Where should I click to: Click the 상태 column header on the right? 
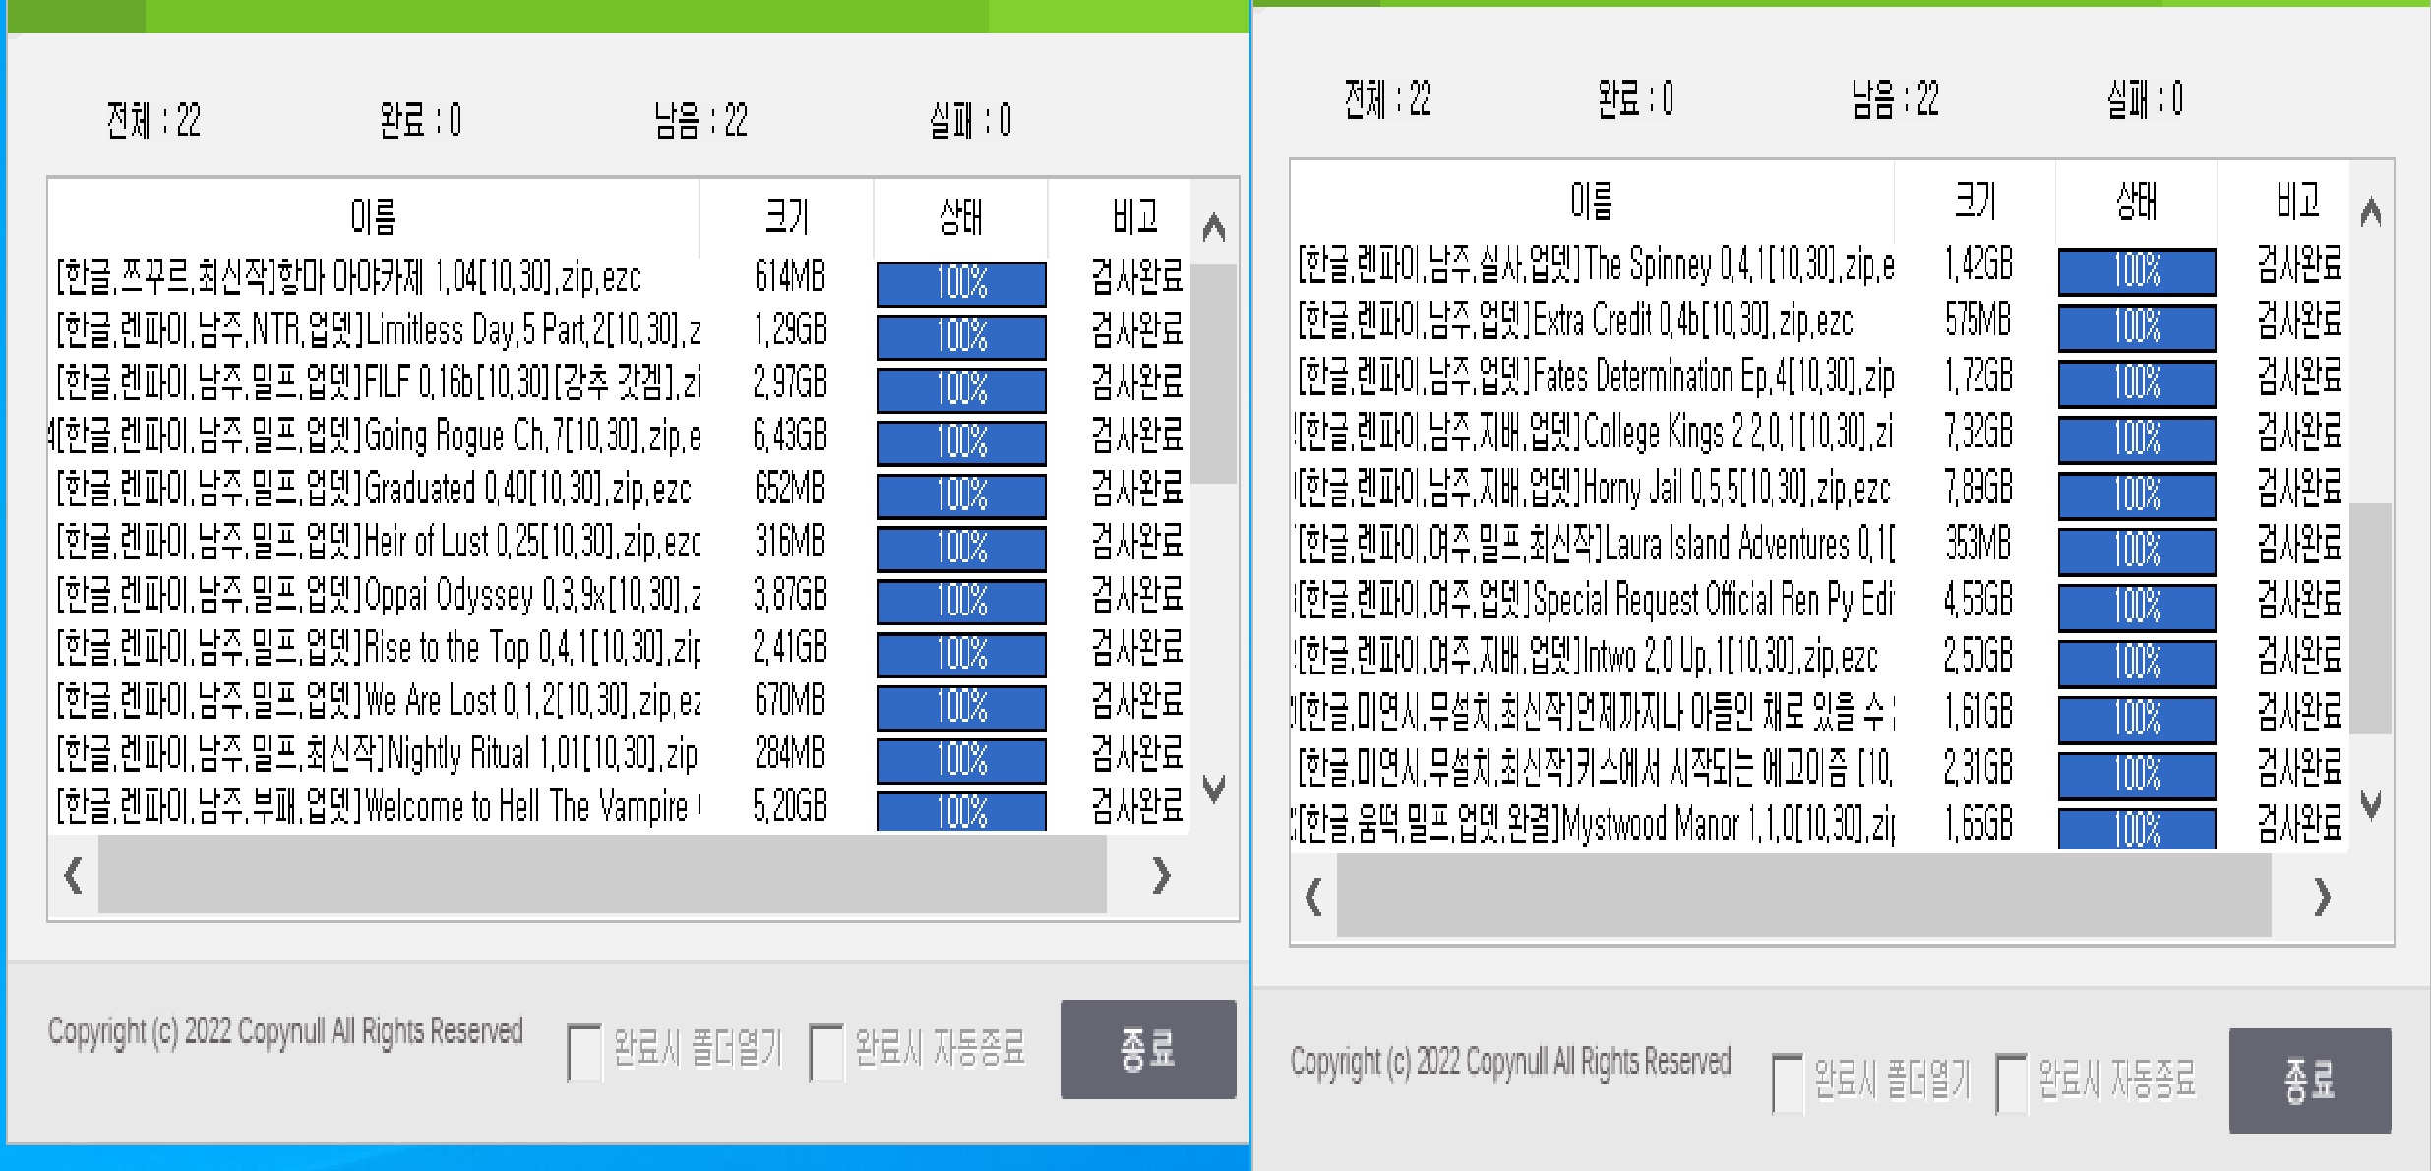coord(2133,201)
